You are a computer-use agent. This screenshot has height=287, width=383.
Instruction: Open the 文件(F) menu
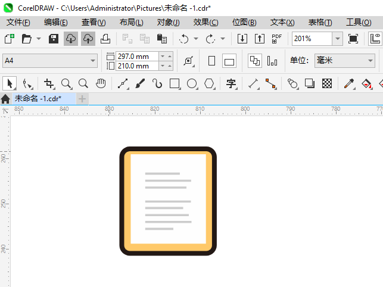(x=18, y=23)
